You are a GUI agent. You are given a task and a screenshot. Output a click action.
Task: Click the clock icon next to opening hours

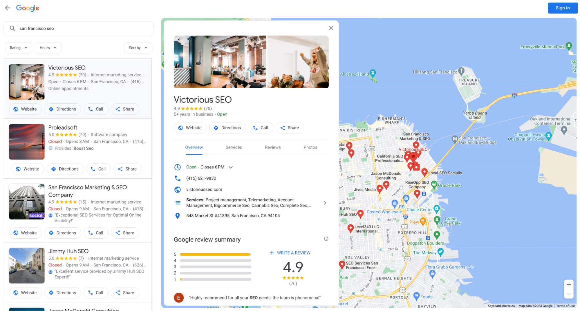[x=178, y=167]
